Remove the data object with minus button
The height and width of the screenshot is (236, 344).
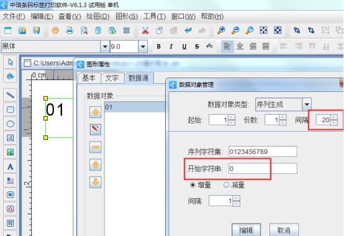pyautogui.click(x=96, y=147)
